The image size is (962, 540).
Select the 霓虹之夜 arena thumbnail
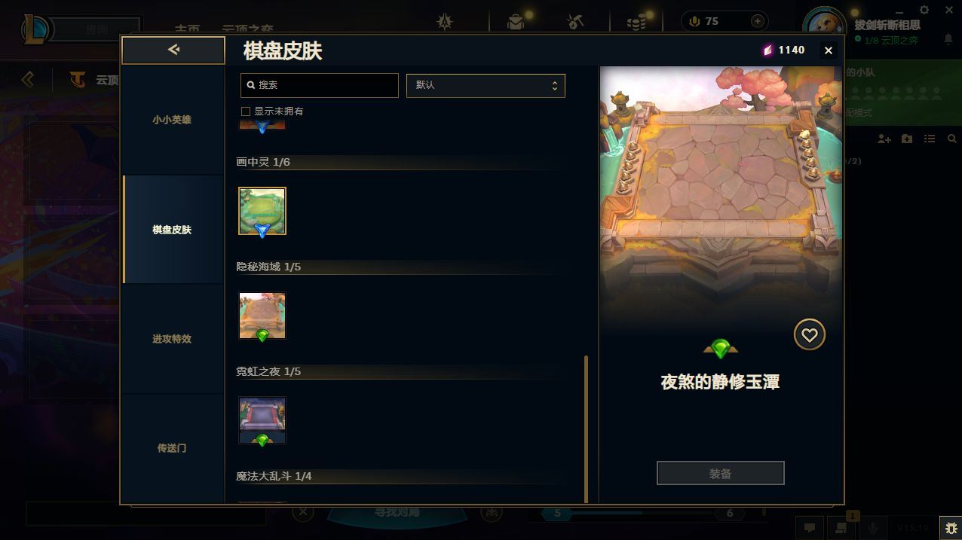click(x=262, y=420)
